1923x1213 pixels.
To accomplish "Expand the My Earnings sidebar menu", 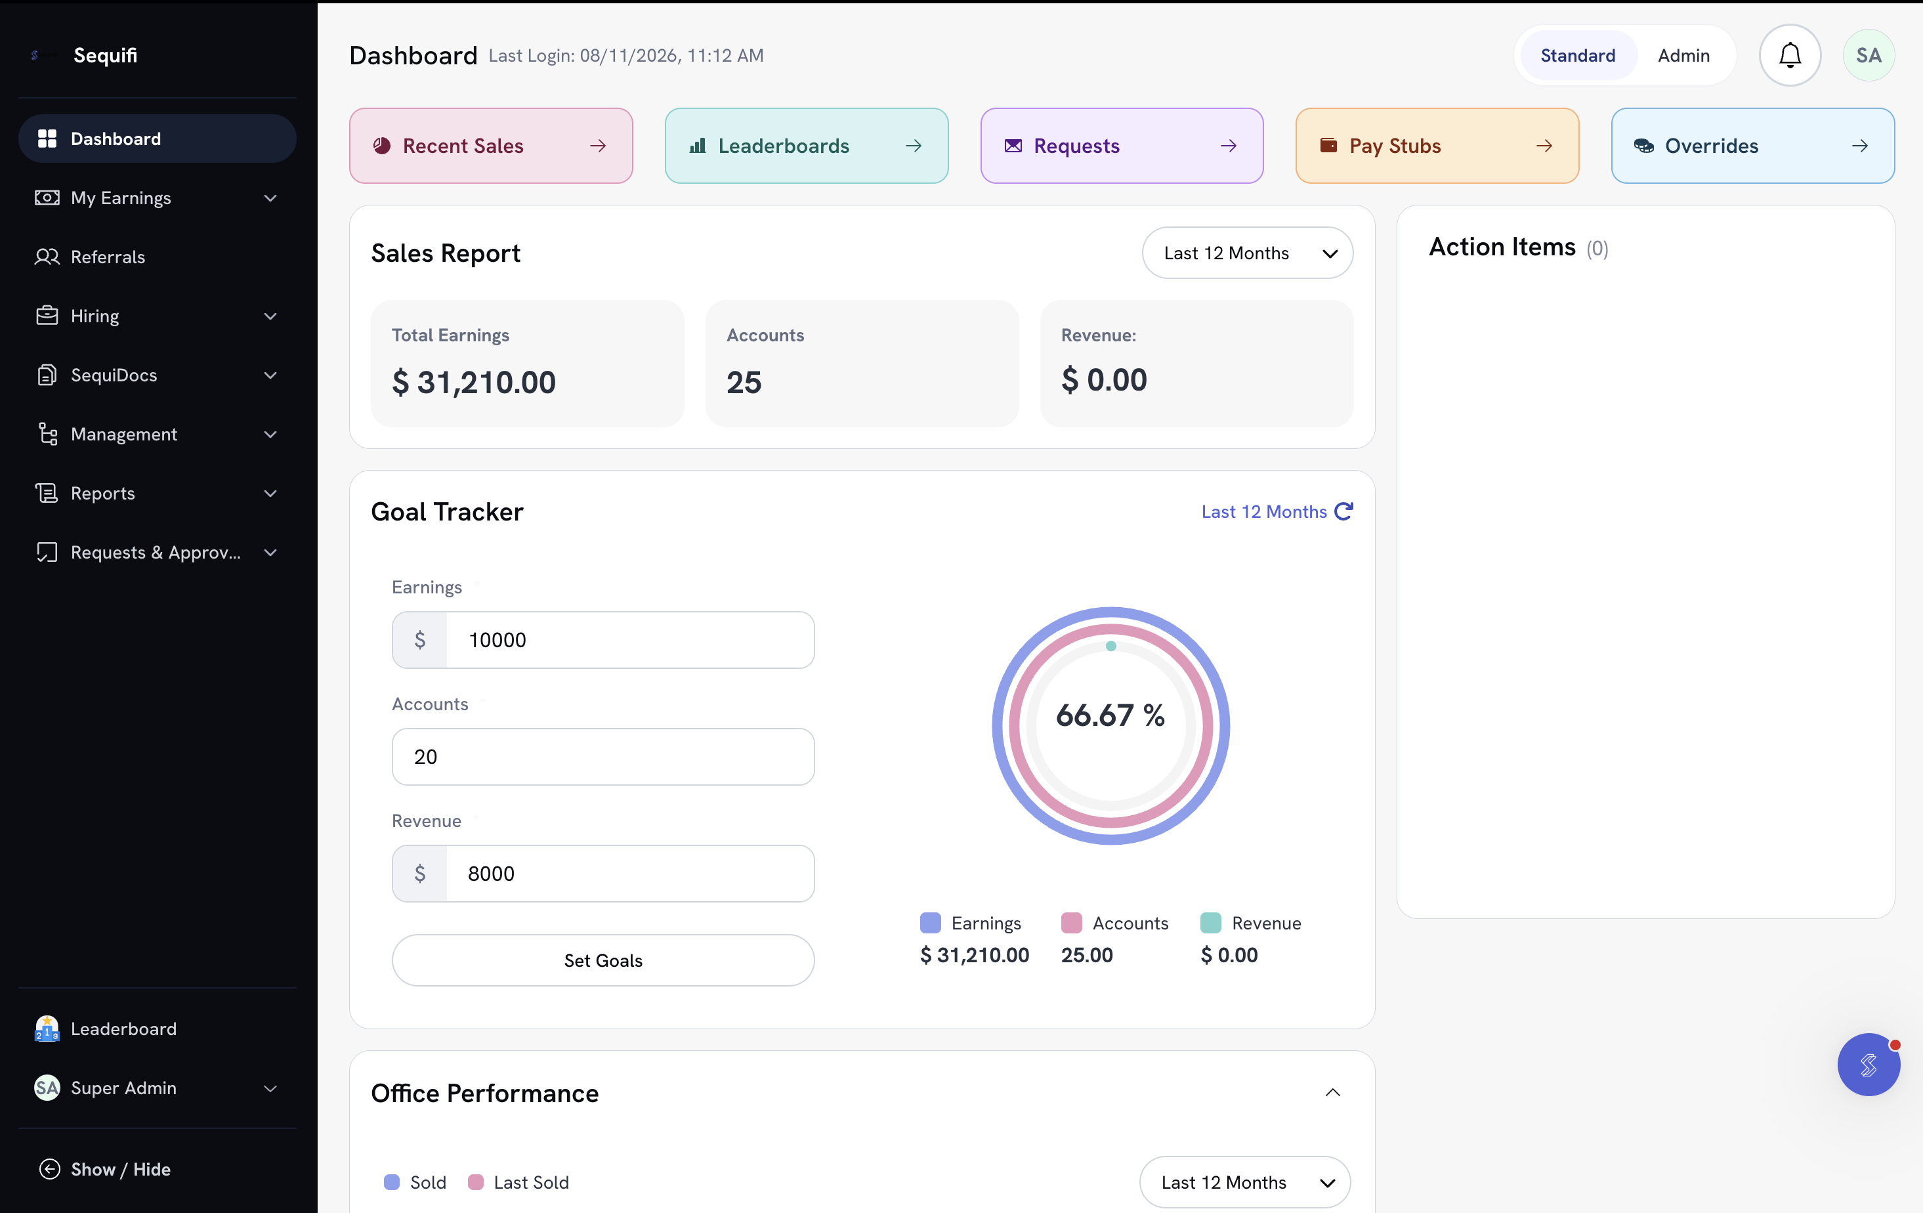I will 158,197.
